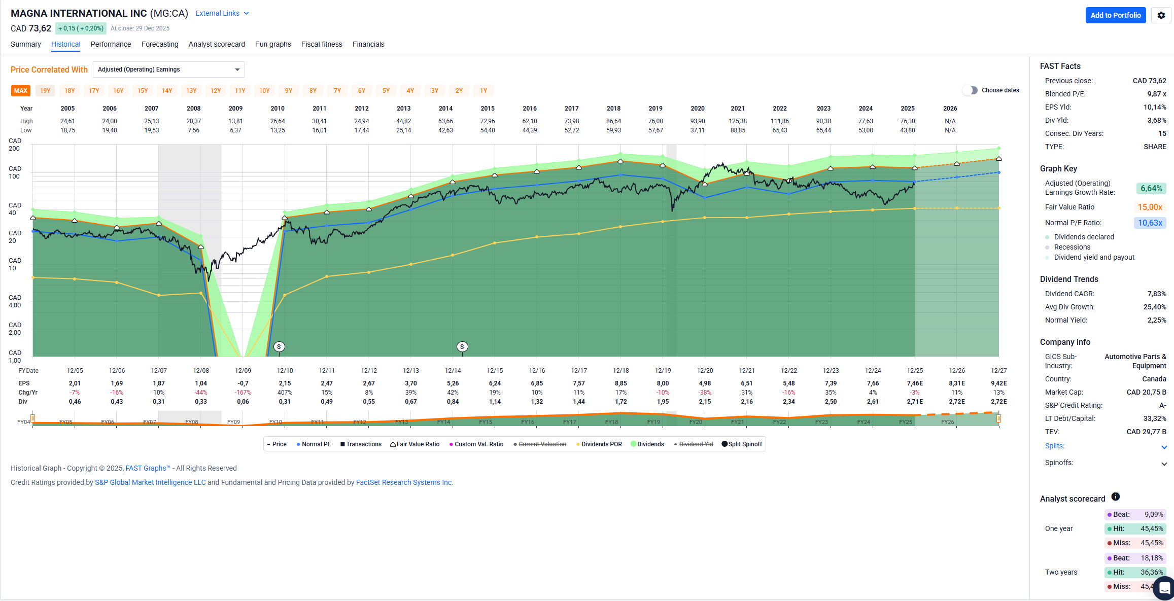Open FactSet Research Systems Inc. link
This screenshot has width=1174, height=601.
(404, 482)
